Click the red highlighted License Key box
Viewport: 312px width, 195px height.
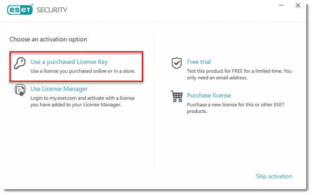click(x=76, y=67)
